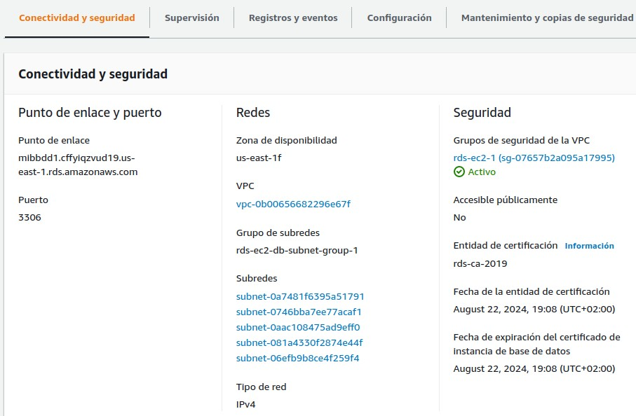636x416 pixels.
Task: Select certification entity rds-ca-2019
Action: [481, 264]
